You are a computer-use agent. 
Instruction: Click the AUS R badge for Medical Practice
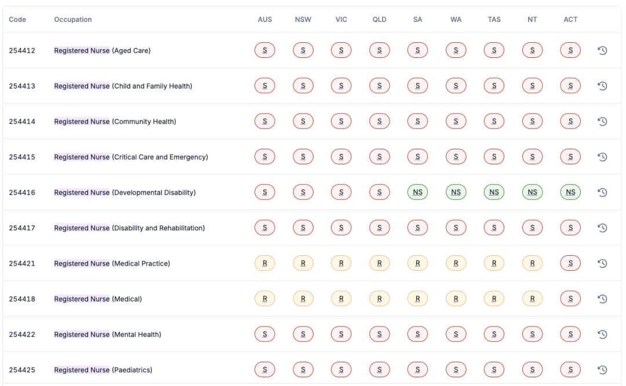[265, 263]
